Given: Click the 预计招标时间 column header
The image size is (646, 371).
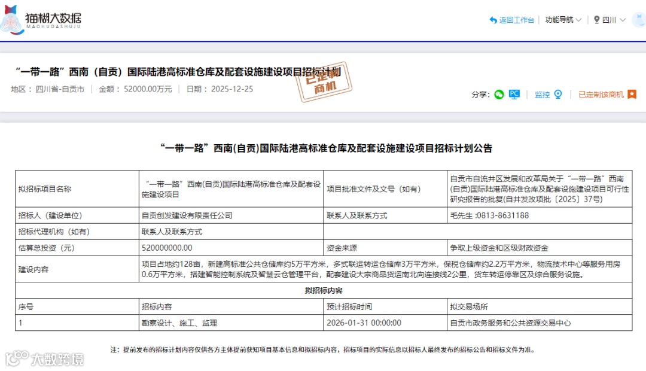Looking at the screenshot, I should click(x=385, y=307).
